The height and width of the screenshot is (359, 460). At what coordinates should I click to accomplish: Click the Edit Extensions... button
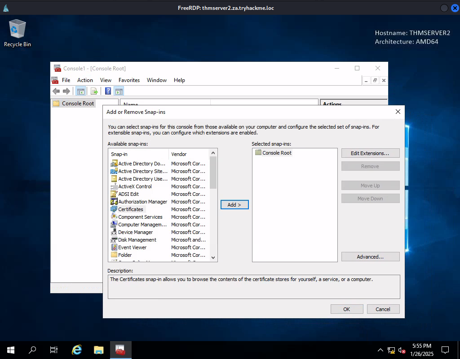point(370,153)
